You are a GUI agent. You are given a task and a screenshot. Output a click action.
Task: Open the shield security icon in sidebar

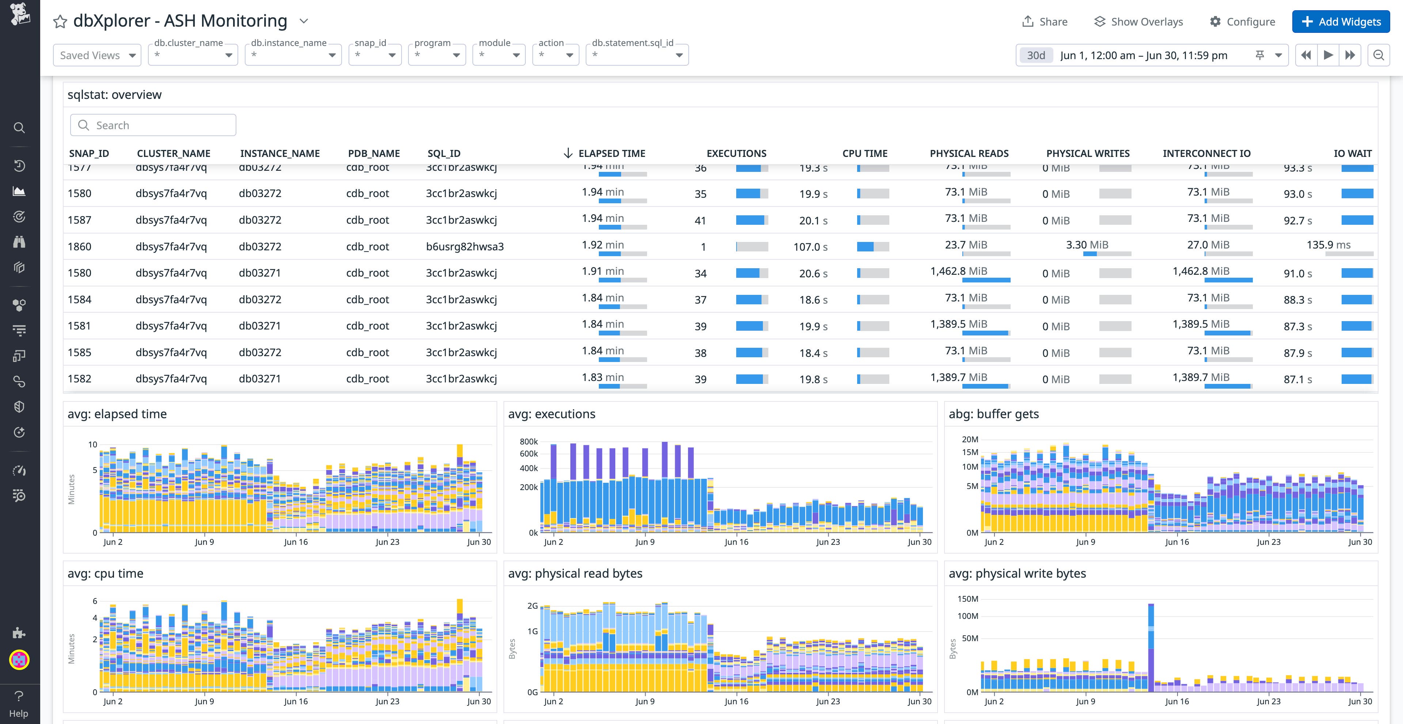[x=20, y=406]
